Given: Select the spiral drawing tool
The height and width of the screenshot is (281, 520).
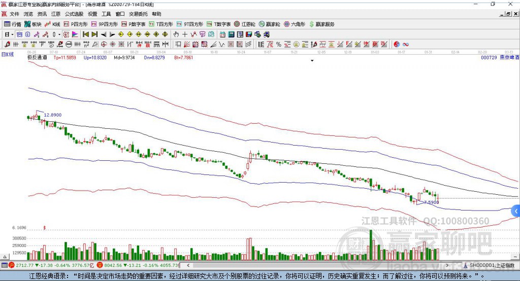Looking at the screenshot, I should click(x=51, y=44).
